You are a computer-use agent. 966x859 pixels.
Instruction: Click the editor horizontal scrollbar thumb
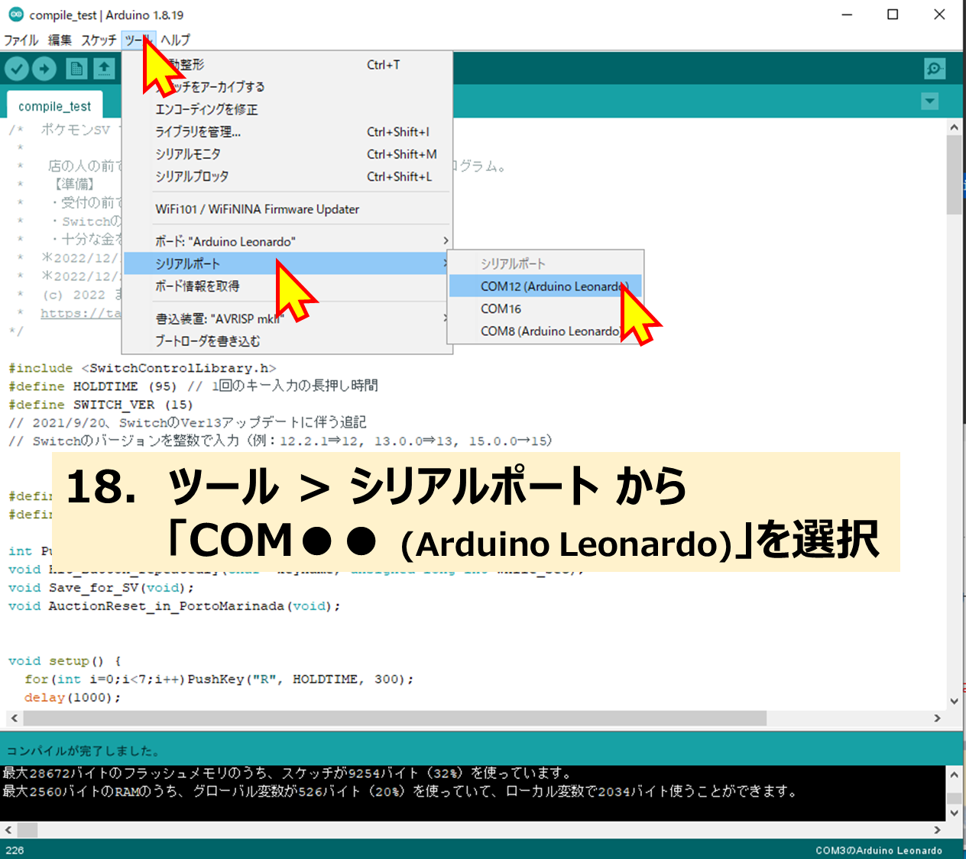(x=394, y=719)
